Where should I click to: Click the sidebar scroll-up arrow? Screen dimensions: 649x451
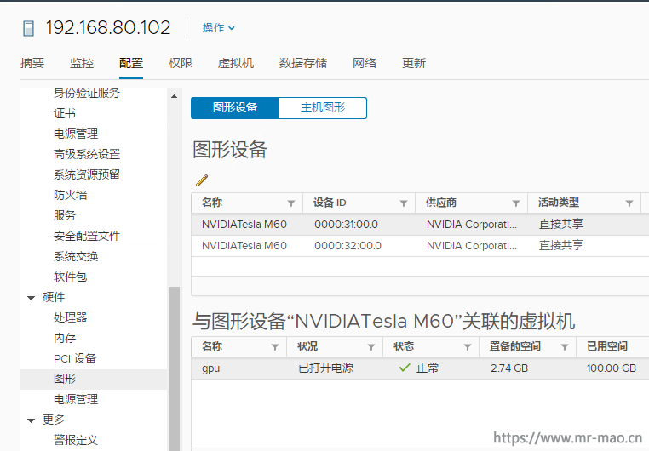(174, 96)
